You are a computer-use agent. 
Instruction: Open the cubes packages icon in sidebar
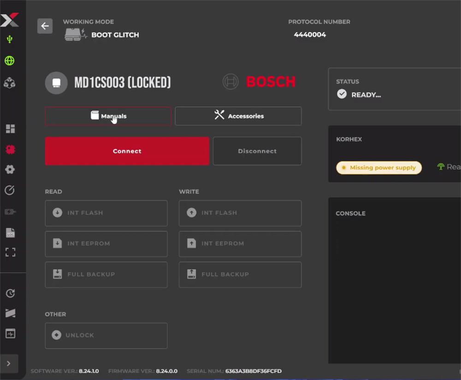[x=9, y=83]
